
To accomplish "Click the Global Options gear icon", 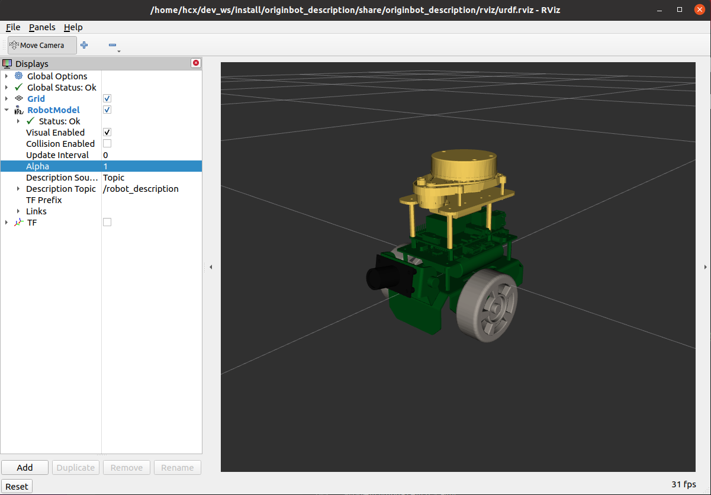I will (18, 76).
